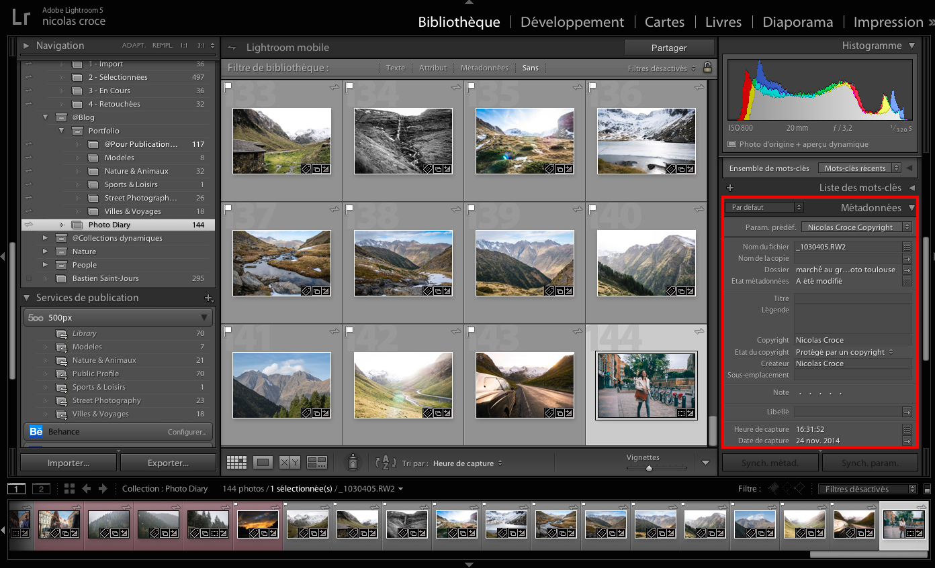Expand the Nature collection set
The image size is (935, 568).
tap(45, 251)
